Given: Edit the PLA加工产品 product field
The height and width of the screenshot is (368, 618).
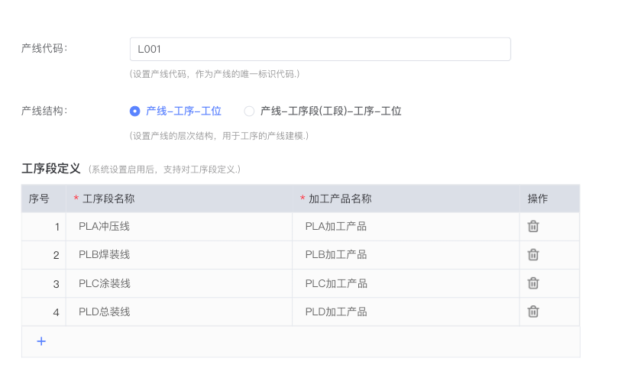Looking at the screenshot, I should 406,226.
